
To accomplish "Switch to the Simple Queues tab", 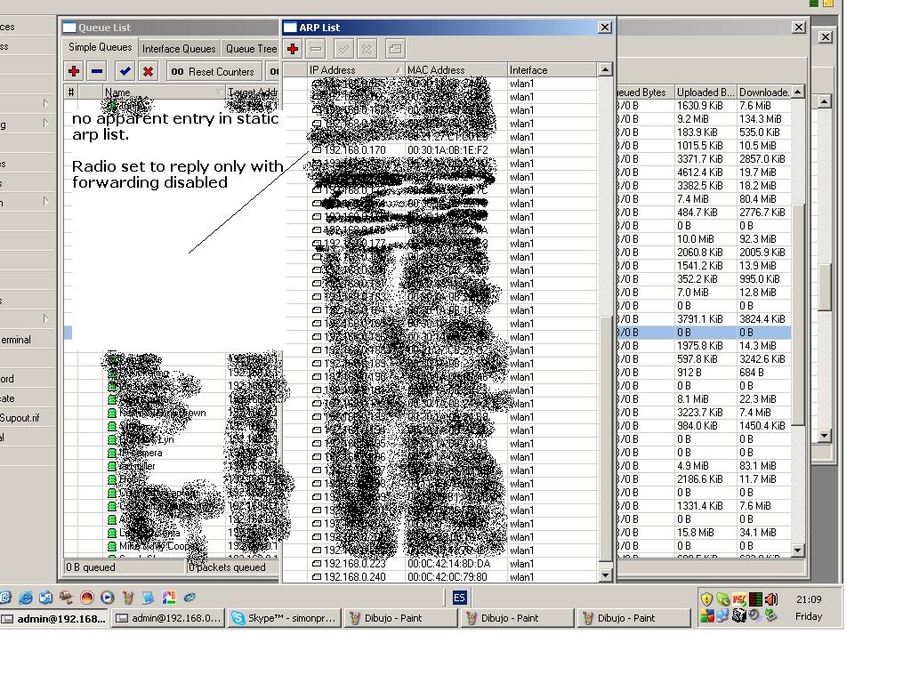I will pyautogui.click(x=101, y=48).
